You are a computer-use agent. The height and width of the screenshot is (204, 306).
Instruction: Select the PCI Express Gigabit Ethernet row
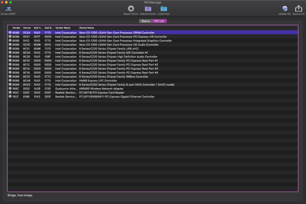click(x=117, y=97)
